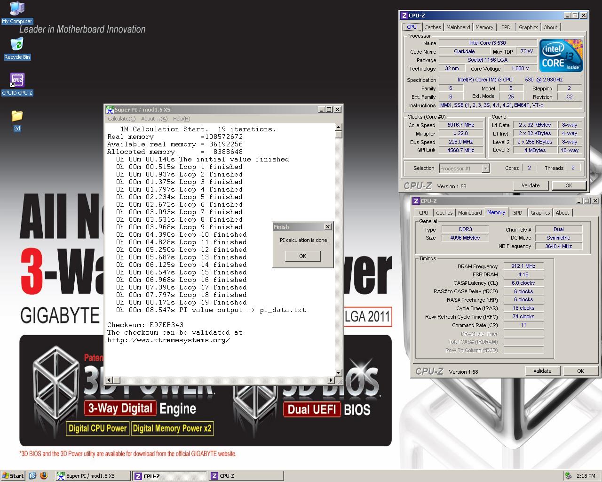Click Super PI vertical scrollbar down arrow

tap(338, 373)
